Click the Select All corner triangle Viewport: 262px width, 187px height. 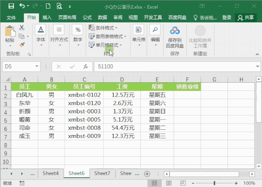point(8,79)
